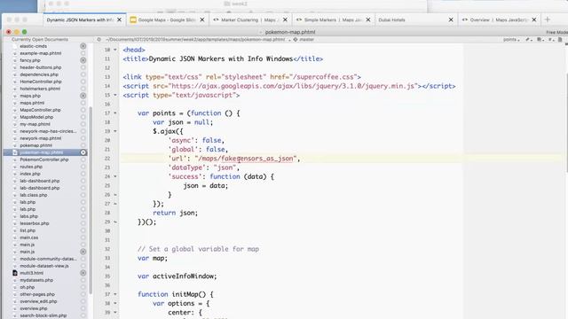Click the file path in navigation bar
The width and height of the screenshot is (568, 319).
(195, 39)
